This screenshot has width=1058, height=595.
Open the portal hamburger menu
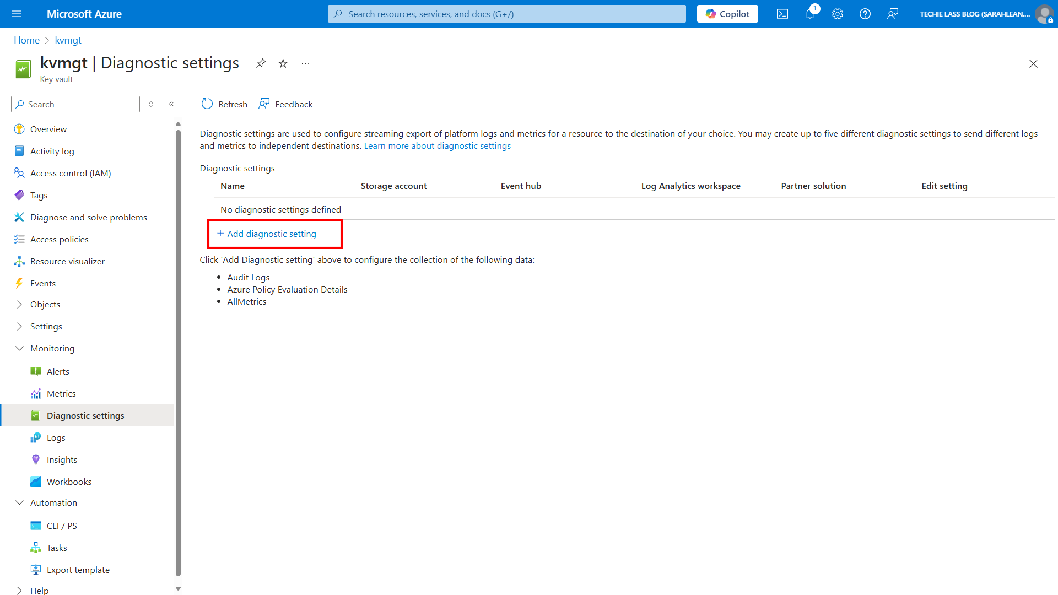click(x=17, y=14)
